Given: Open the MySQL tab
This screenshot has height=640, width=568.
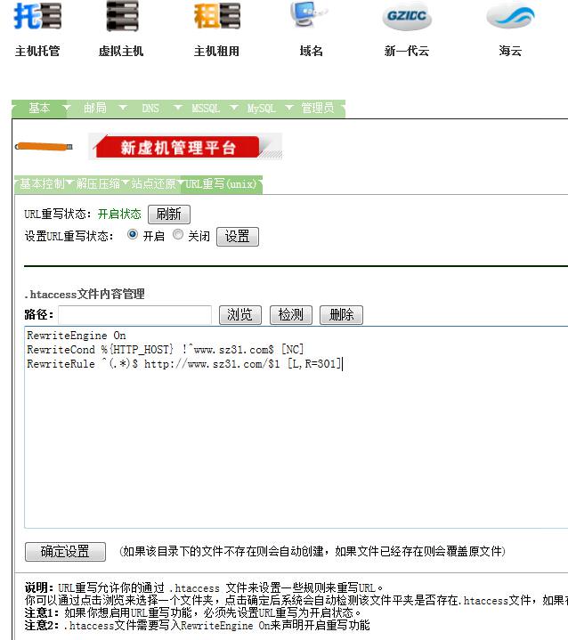Looking at the screenshot, I should [x=262, y=109].
